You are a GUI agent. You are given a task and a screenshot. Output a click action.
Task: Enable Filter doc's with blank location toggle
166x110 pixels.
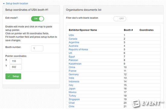(120, 19)
